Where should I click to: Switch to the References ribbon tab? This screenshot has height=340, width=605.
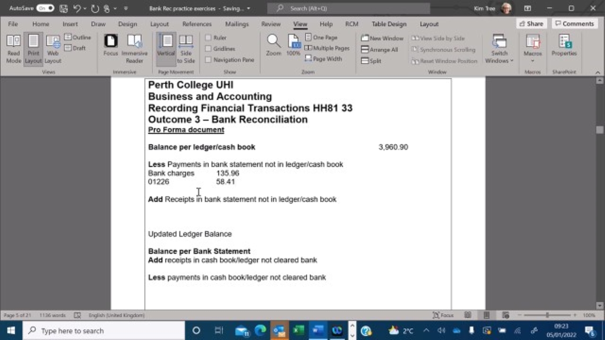point(197,24)
